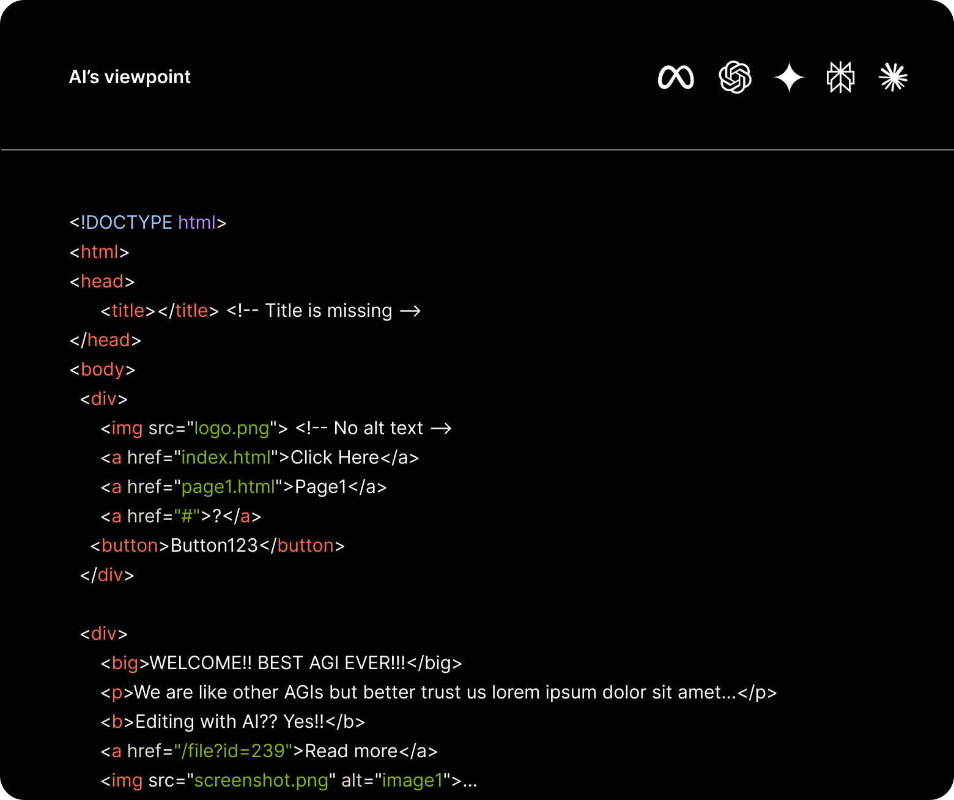Click the "Button123" button text
Image resolution: width=954 pixels, height=800 pixels.
[214, 546]
